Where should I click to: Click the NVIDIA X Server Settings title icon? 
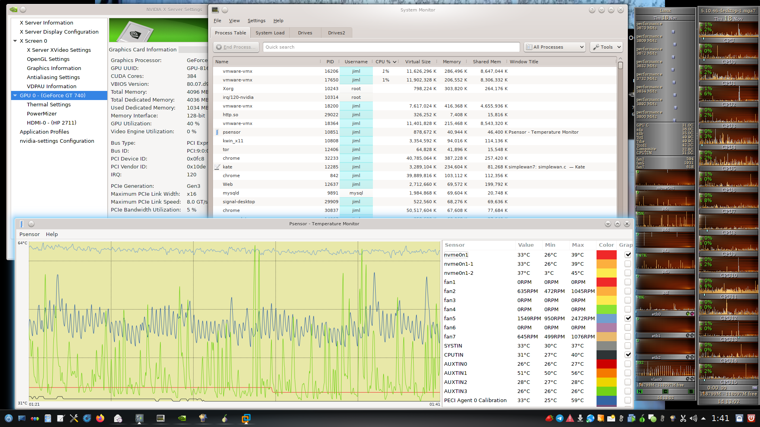click(x=13, y=9)
